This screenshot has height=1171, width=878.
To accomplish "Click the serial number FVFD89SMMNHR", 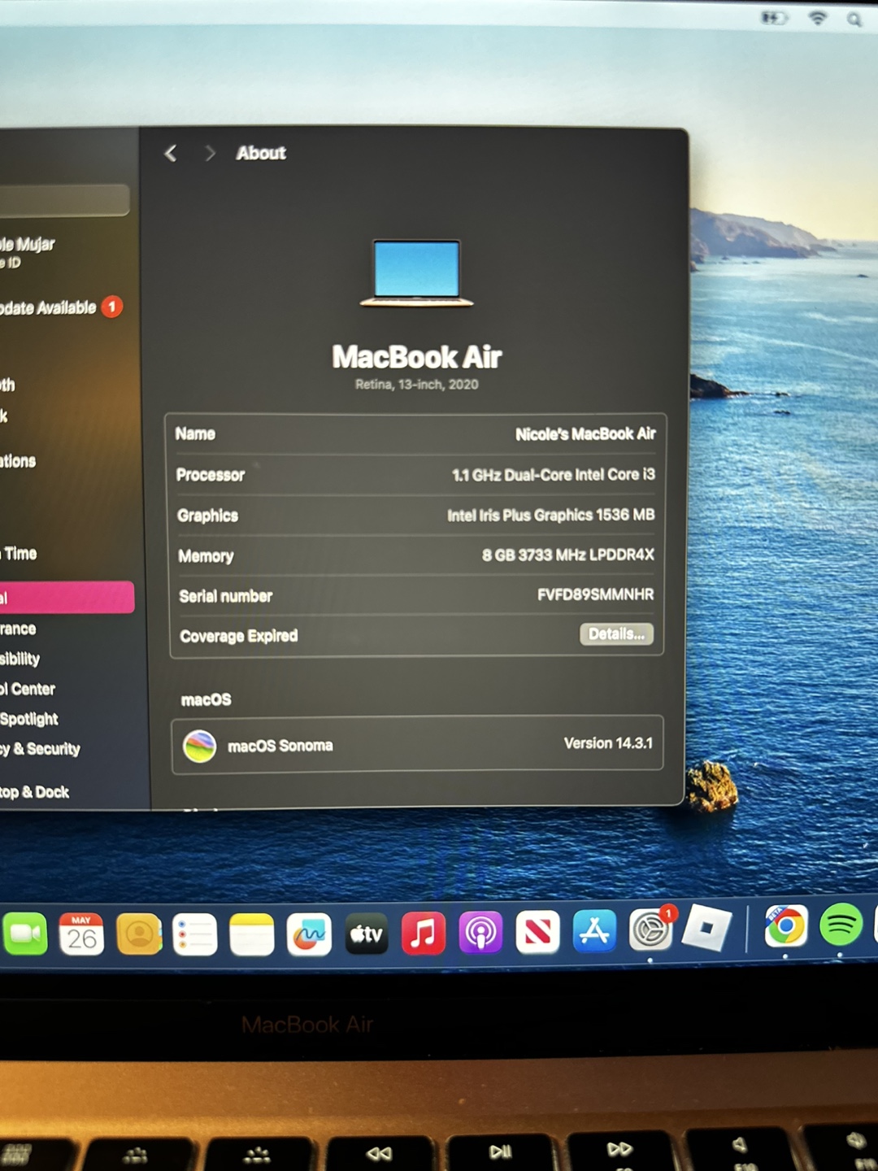I will pyautogui.click(x=595, y=594).
